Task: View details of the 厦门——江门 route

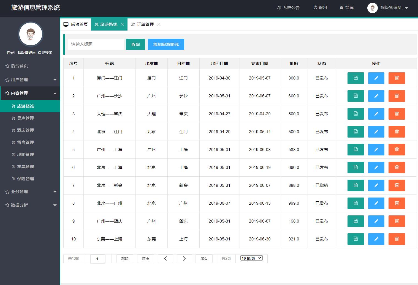Action: tap(355, 78)
